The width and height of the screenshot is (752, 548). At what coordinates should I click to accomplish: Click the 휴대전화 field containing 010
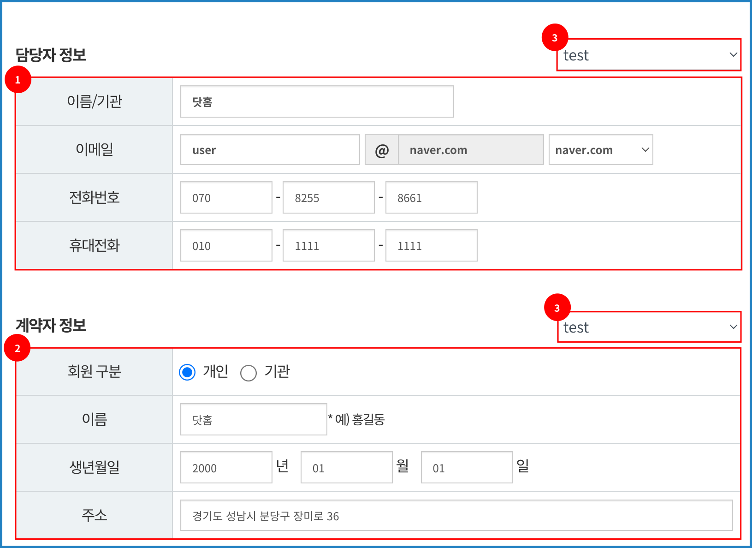(226, 246)
